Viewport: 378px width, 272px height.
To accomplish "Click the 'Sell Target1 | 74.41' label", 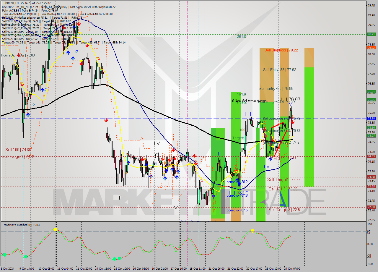I will tap(18, 156).
